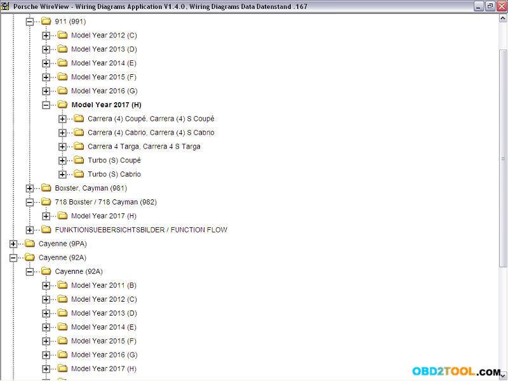
Task: Click the scrollbar up arrow
Action: point(503,18)
